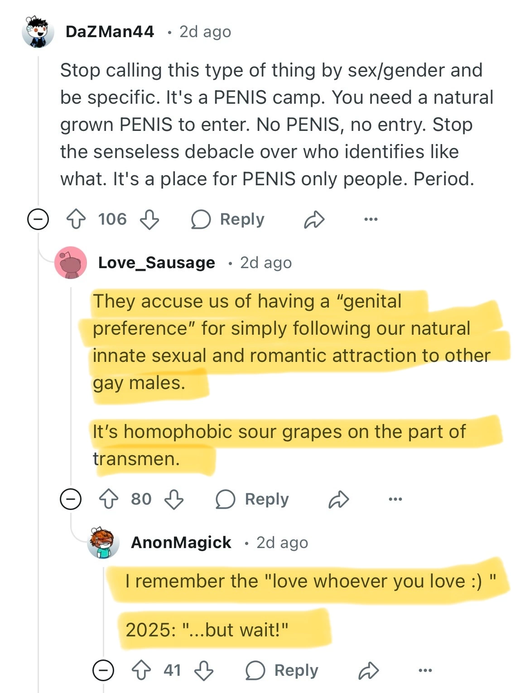Screen dimensions: 530x693
Task: Open more options on Love_Sausage's comment
Action: click(395, 500)
